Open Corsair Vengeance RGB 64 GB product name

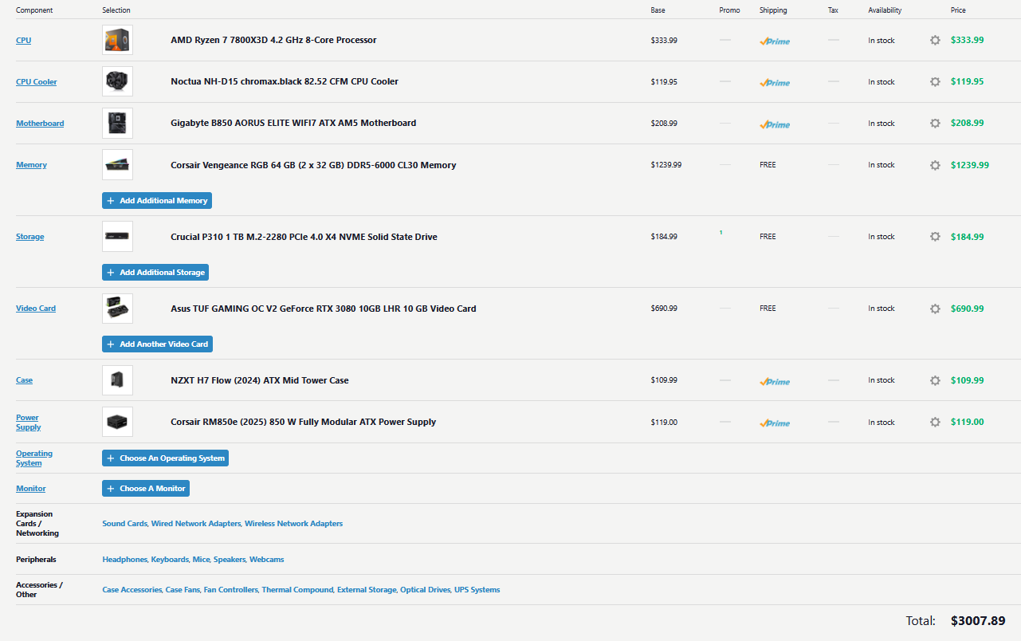313,165
